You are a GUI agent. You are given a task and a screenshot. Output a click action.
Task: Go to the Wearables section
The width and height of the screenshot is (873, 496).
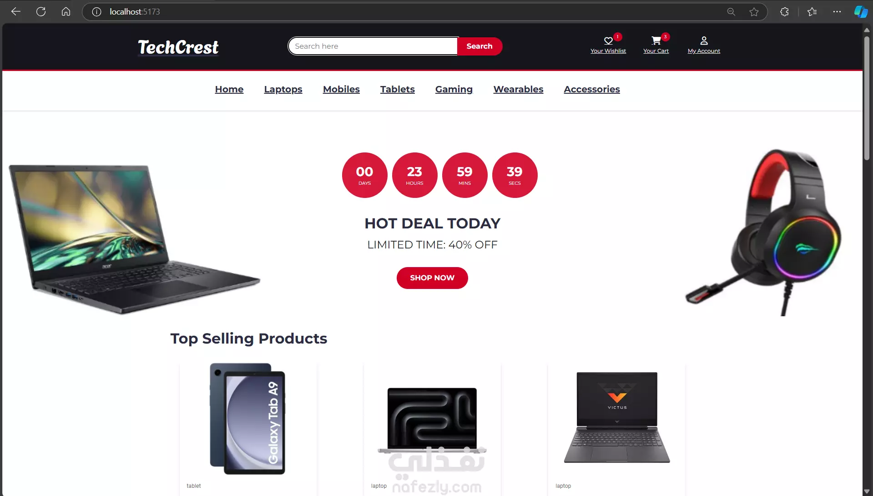tap(518, 89)
